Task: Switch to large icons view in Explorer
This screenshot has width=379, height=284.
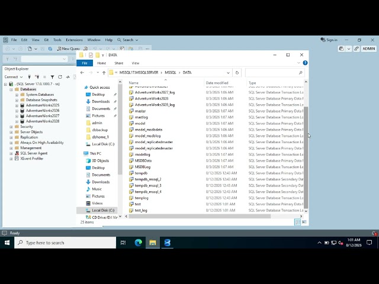Action: 304,222
